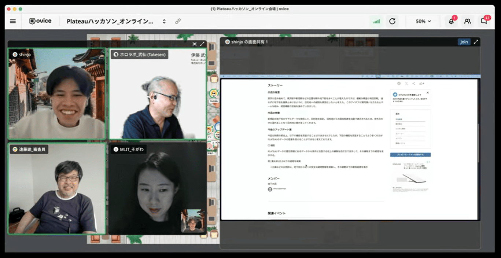Select the ホロラボ_武仙 (Takesen) video tile
Image resolution: width=501 pixels, height=258 pixels.
tap(158, 94)
